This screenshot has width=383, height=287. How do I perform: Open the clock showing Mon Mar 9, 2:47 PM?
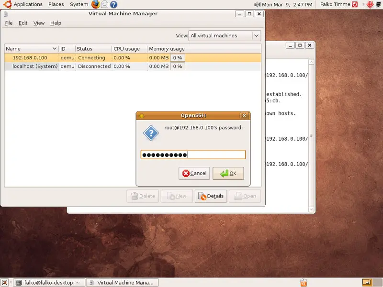pyautogui.click(x=287, y=4)
